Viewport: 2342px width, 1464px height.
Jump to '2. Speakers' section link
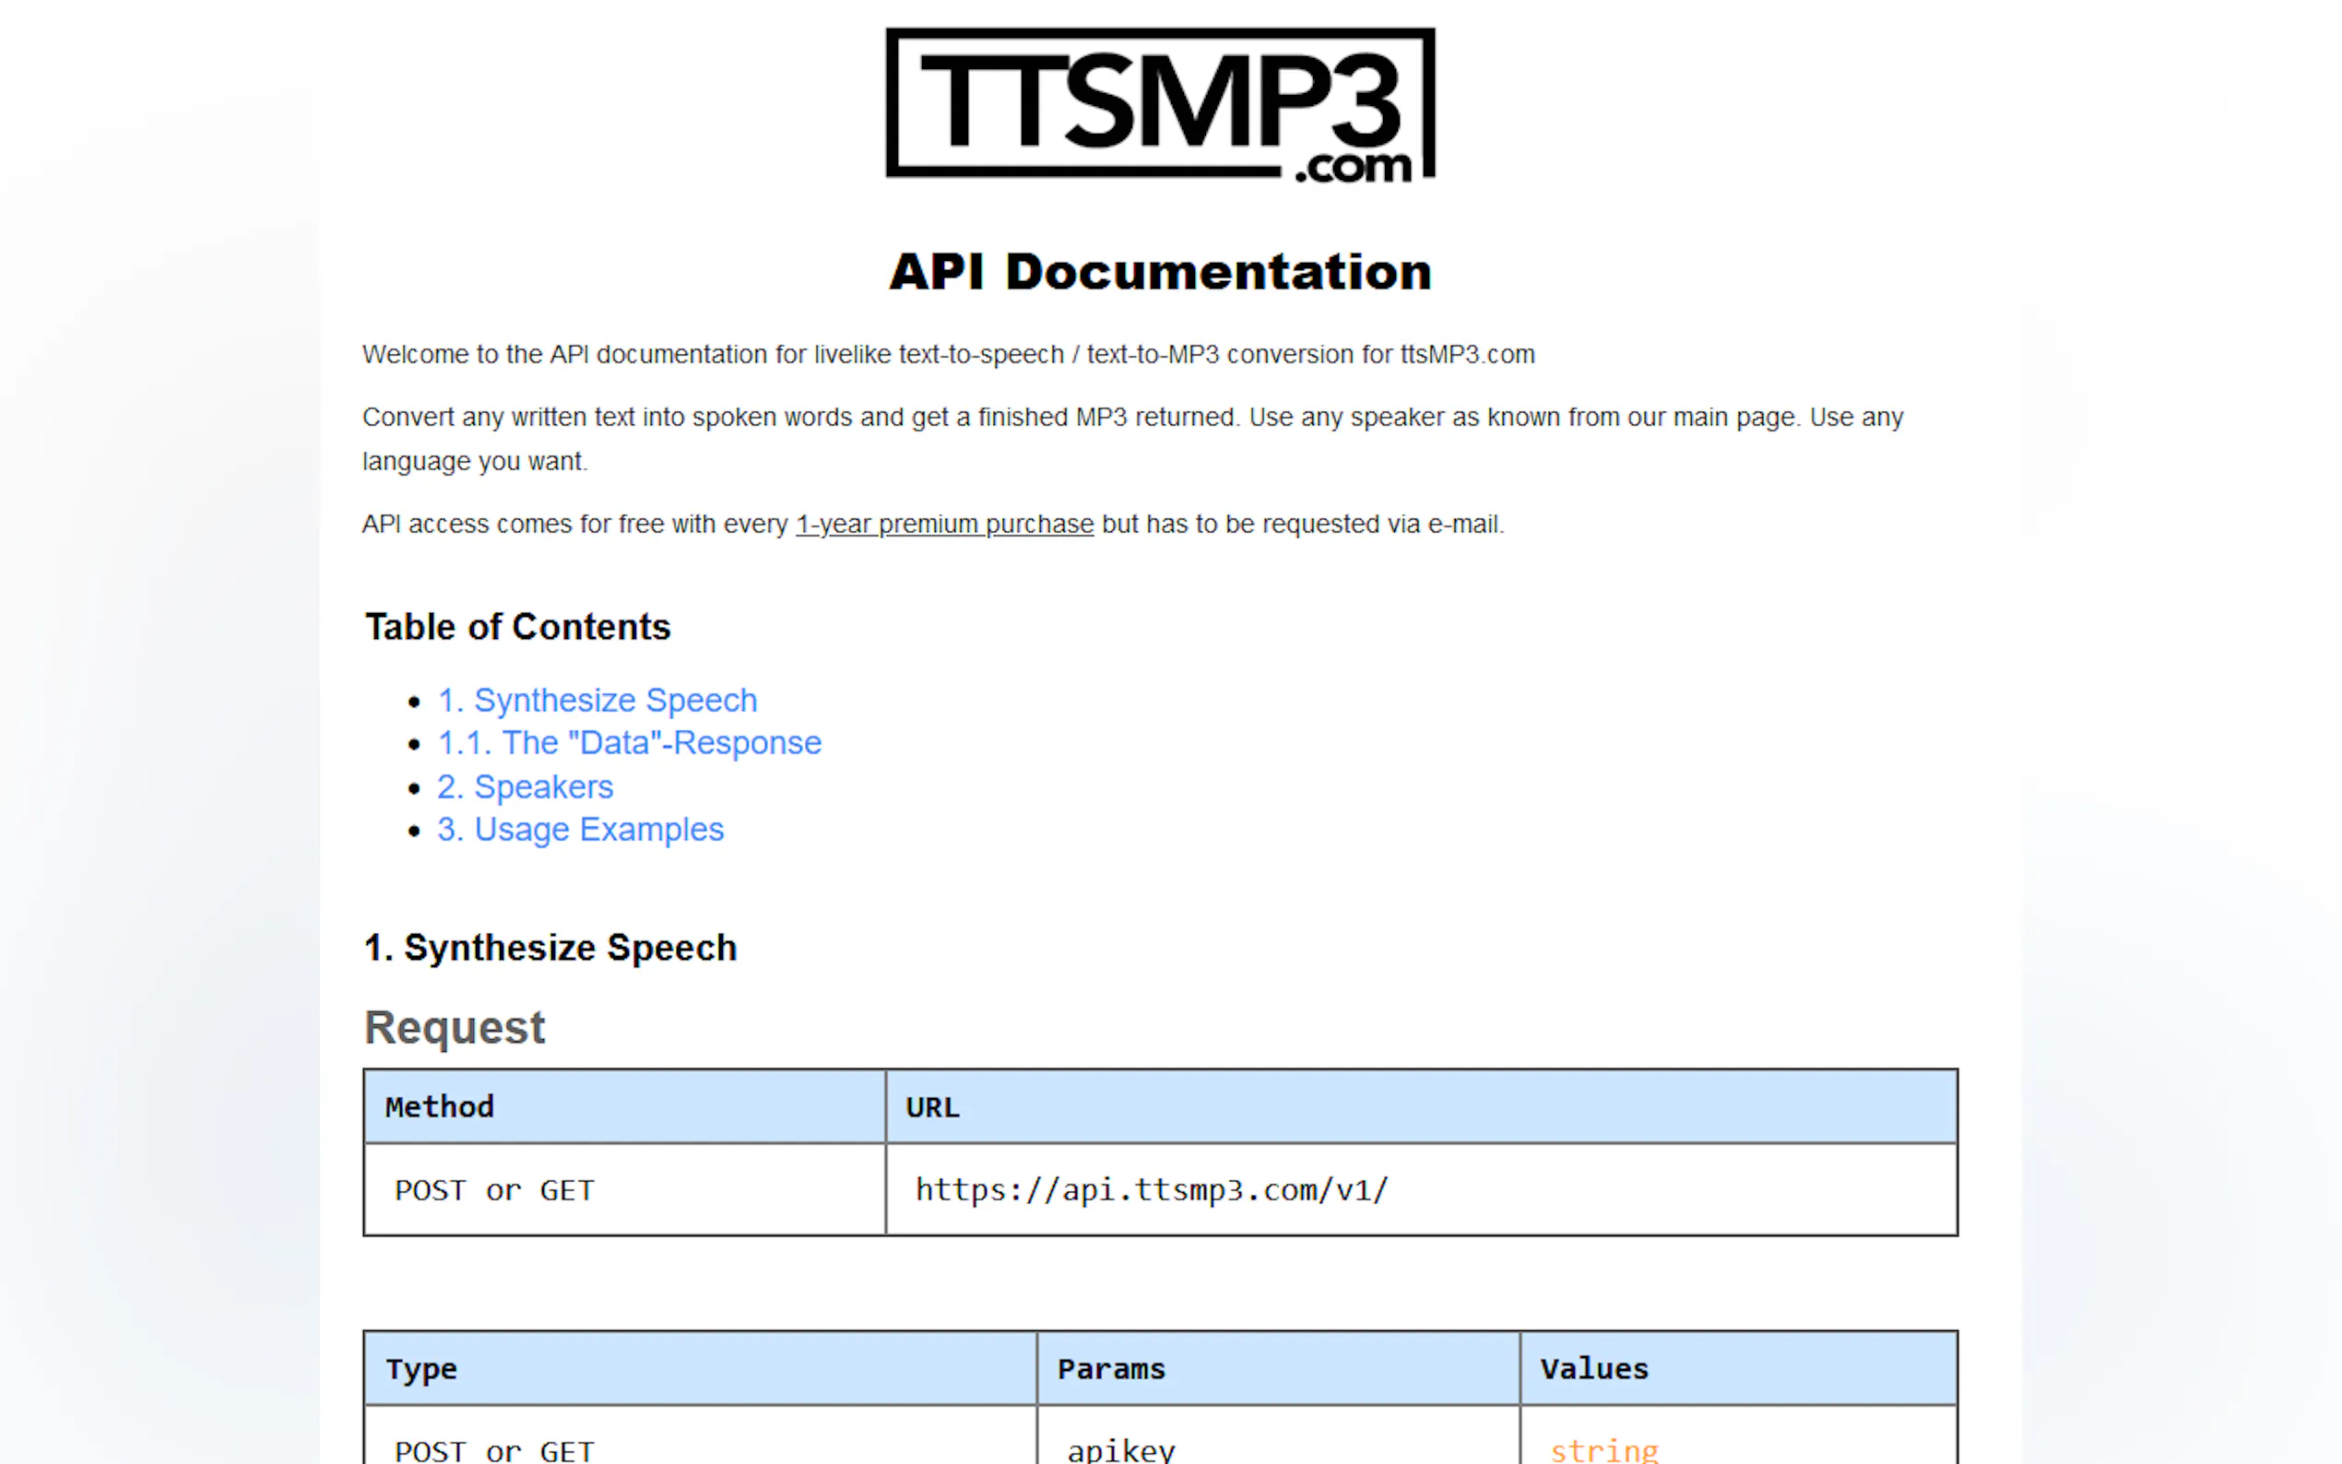[x=525, y=786]
